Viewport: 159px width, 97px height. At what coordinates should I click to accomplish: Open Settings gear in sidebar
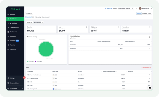(8, 78)
